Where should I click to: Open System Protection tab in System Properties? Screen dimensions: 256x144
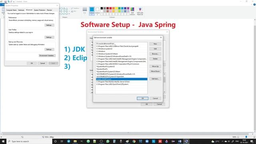pos(40,10)
